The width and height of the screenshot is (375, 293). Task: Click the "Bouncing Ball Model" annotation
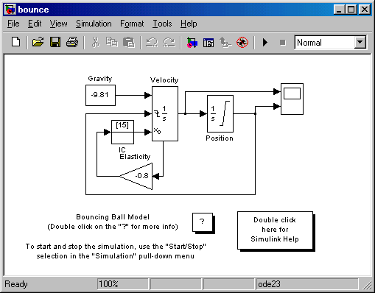click(x=113, y=217)
